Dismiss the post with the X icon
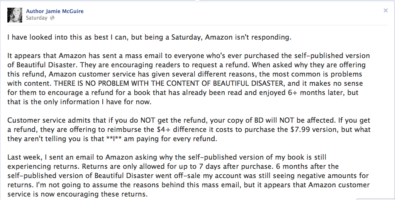The width and height of the screenshot is (395, 200). [x=385, y=11]
